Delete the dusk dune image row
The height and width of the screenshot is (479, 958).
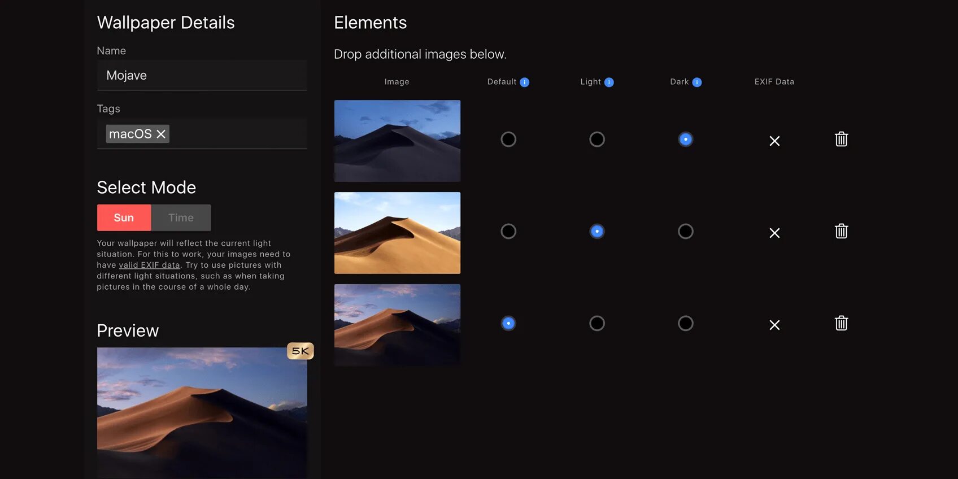tap(841, 323)
